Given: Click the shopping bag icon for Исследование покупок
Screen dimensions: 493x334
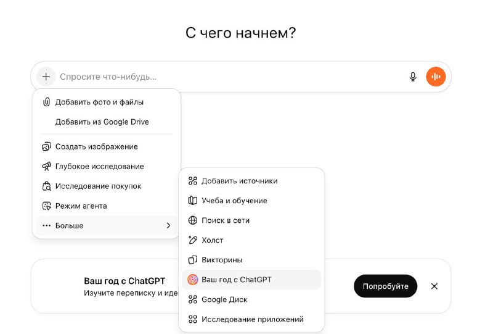Looking at the screenshot, I should 47,186.
